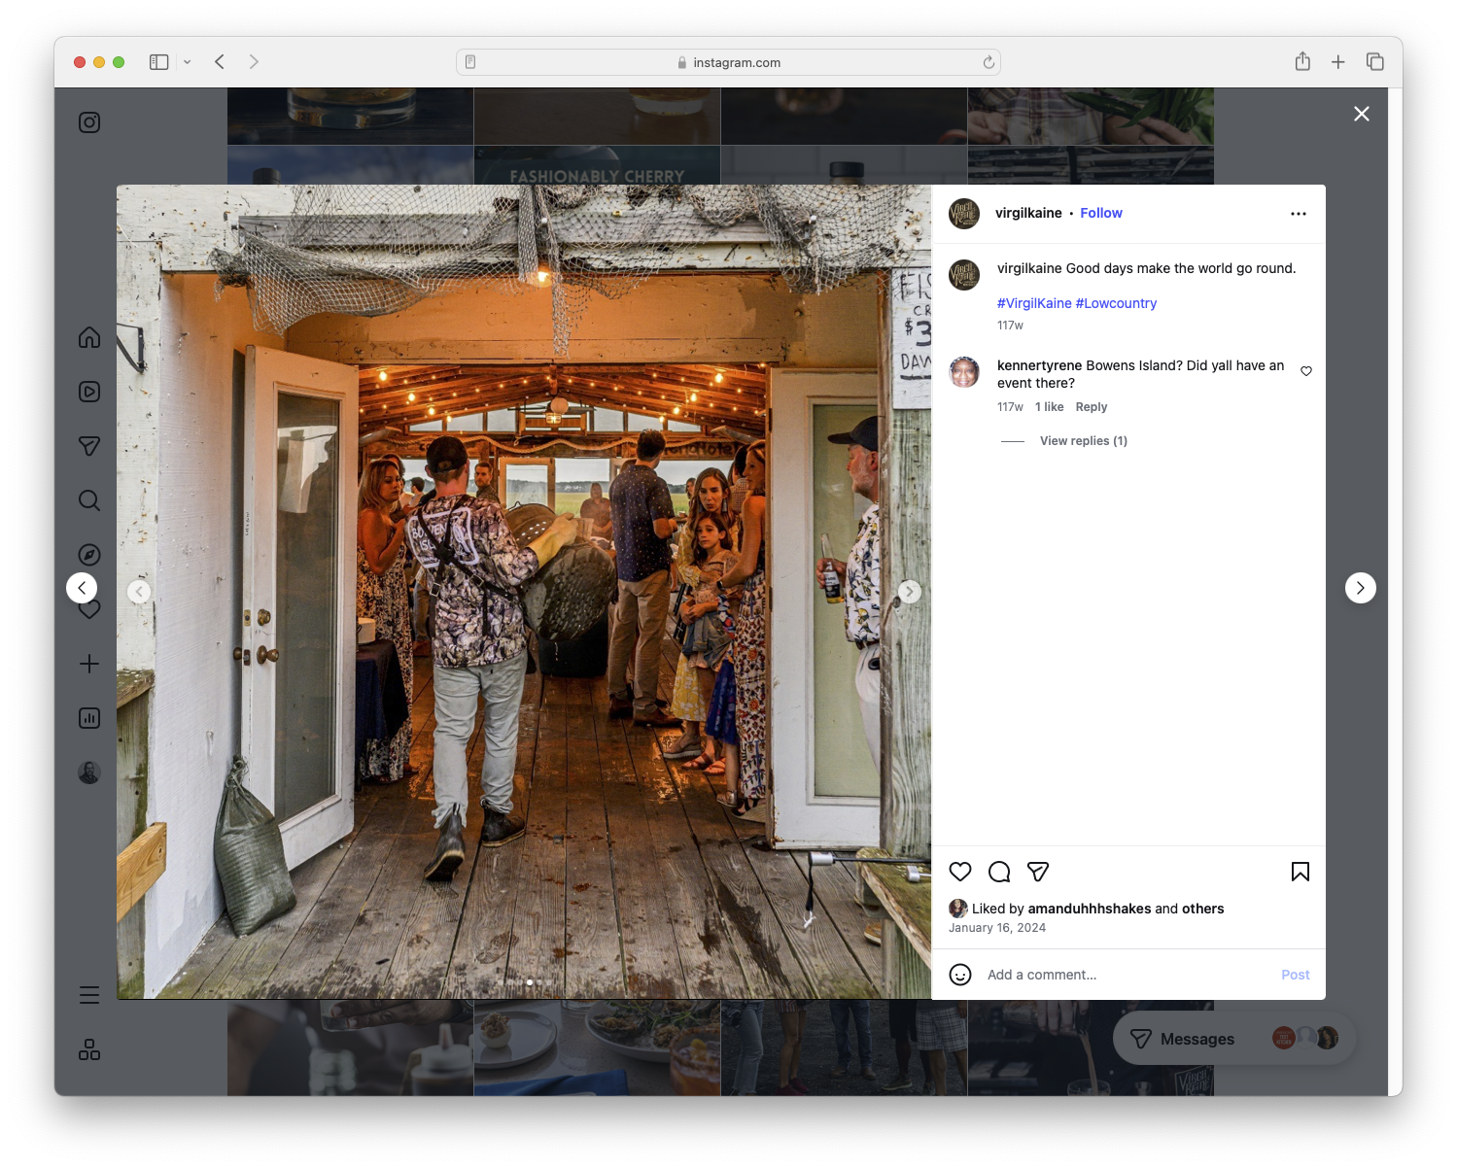Open Fashionably Cherry post thumbnail behind overlay
The width and height of the screenshot is (1457, 1168).
pos(597,165)
